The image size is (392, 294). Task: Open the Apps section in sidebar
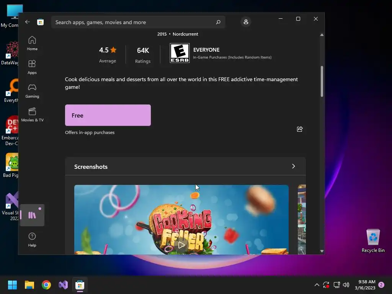32,67
